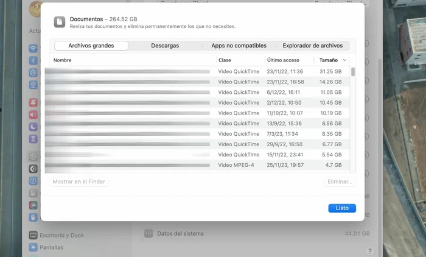Select the 10.45 GB size cell
Viewport: 426px width, 257px height.
[x=330, y=102]
